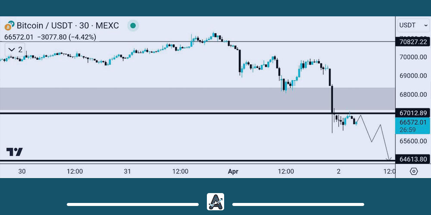Select the gray shaded rectangle zone
The height and width of the screenshot is (215, 431).
coord(172,99)
